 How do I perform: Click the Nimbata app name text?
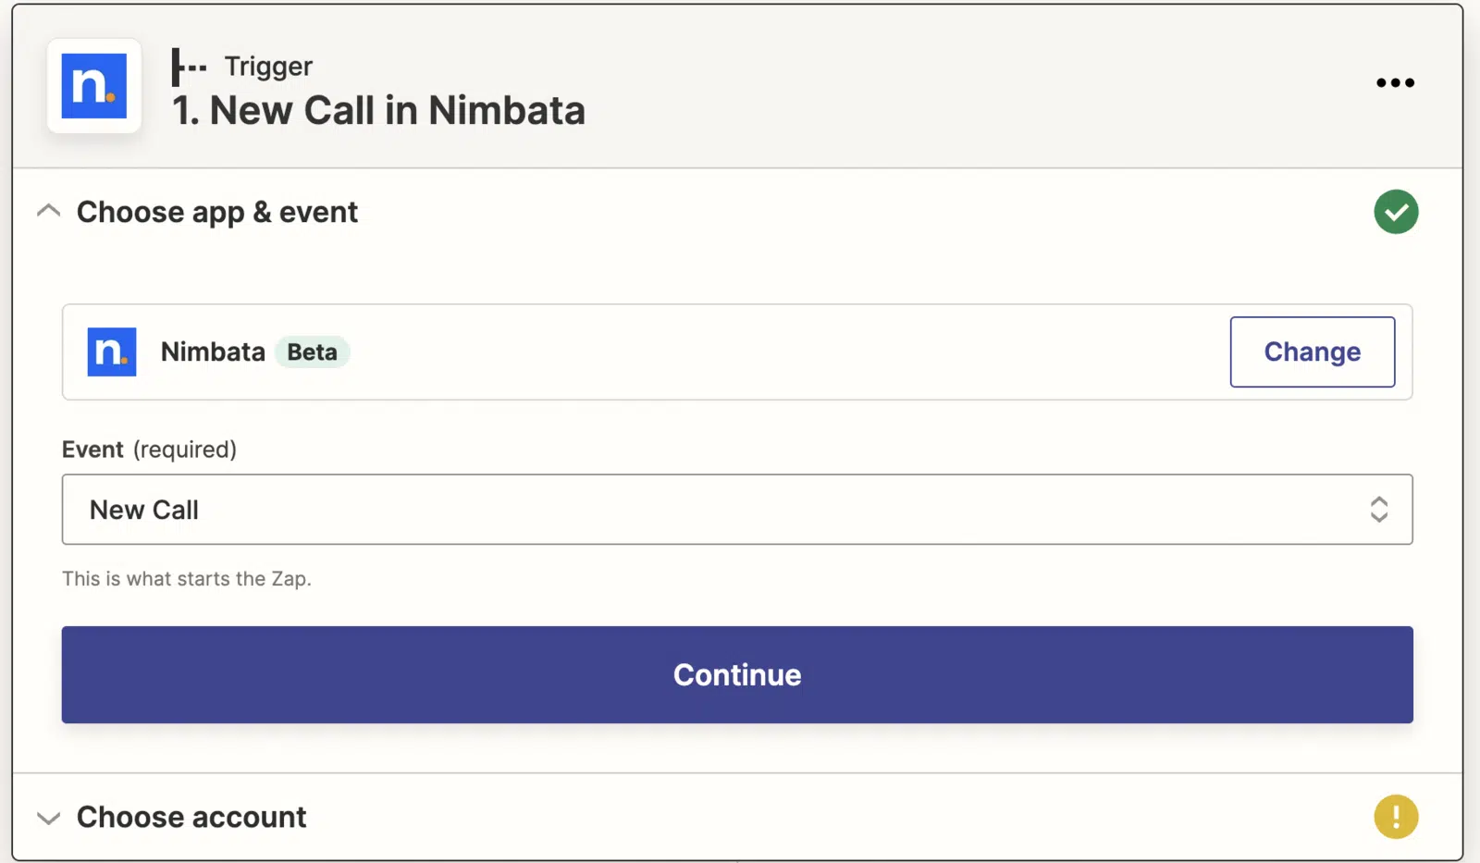(213, 351)
